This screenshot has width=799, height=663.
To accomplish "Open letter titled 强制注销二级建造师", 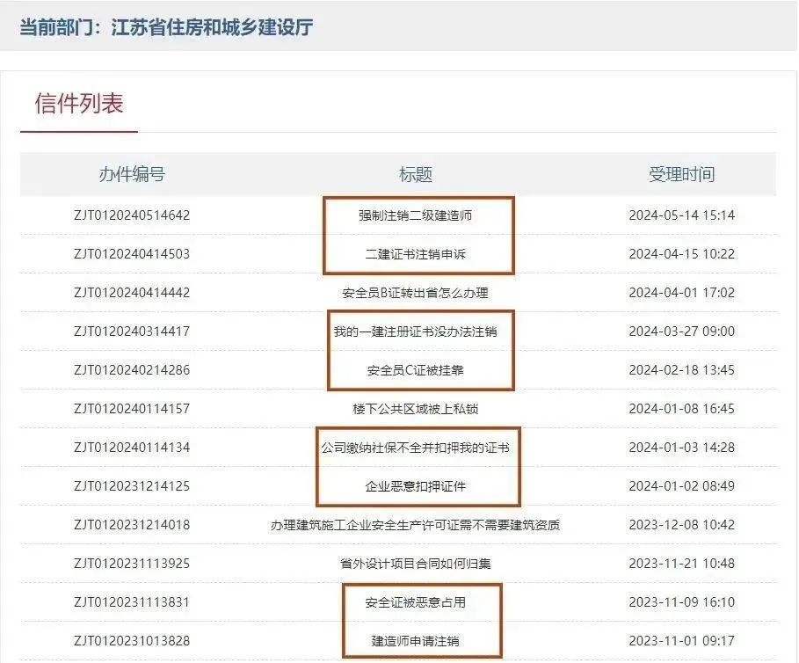I will tap(415, 215).
